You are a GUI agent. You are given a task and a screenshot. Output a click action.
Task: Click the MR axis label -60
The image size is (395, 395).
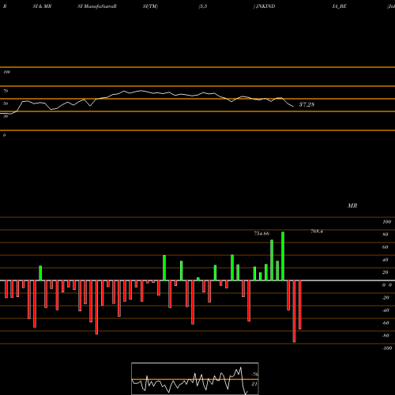(386, 323)
